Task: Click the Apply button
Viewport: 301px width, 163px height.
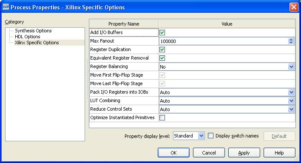Action: pos(244,153)
